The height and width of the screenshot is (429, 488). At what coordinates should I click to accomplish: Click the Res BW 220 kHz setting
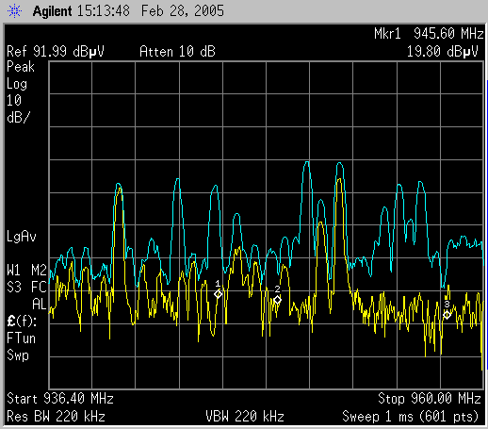point(56,417)
